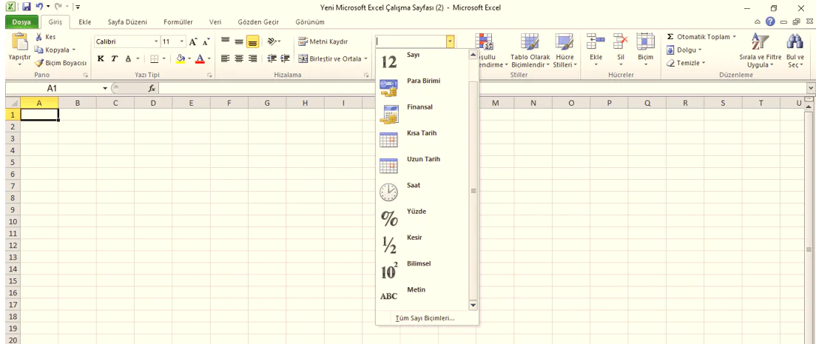Open the font size dropdown arrow
816x344 pixels.
pos(182,41)
